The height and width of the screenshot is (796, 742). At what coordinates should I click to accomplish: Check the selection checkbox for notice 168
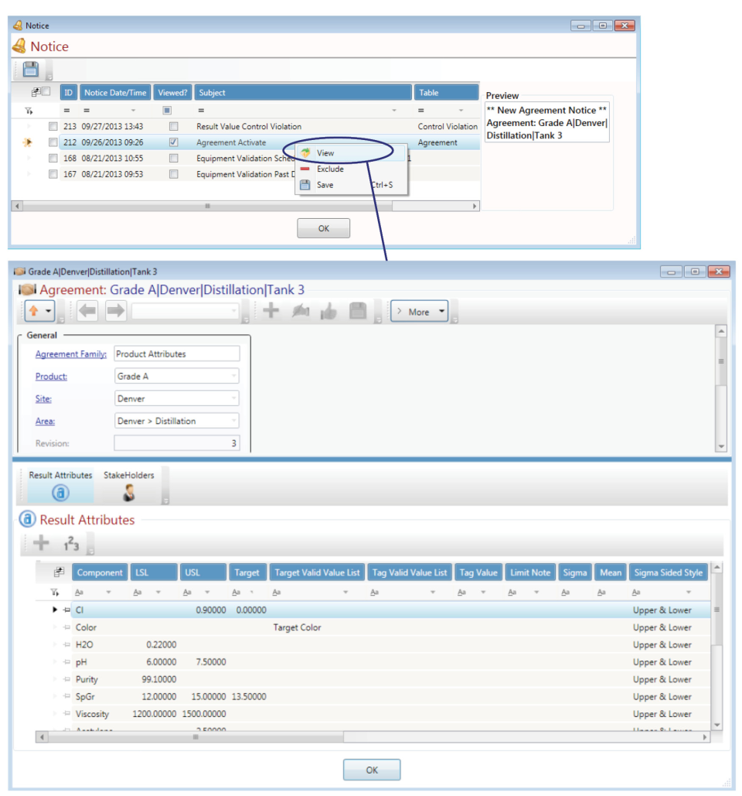pyautogui.click(x=53, y=159)
